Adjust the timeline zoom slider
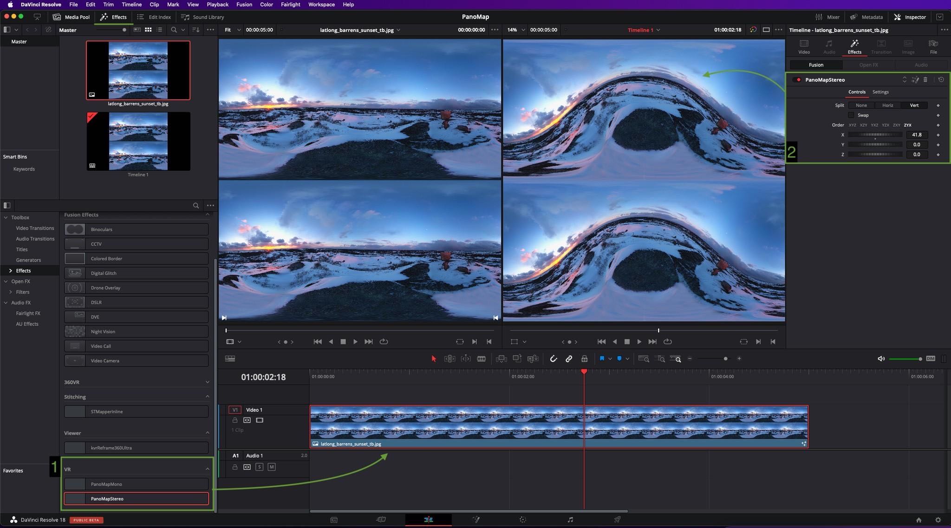The height and width of the screenshot is (528, 951). click(714, 359)
